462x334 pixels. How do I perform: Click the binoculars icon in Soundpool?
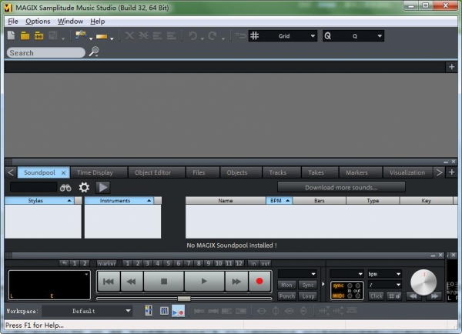click(65, 188)
